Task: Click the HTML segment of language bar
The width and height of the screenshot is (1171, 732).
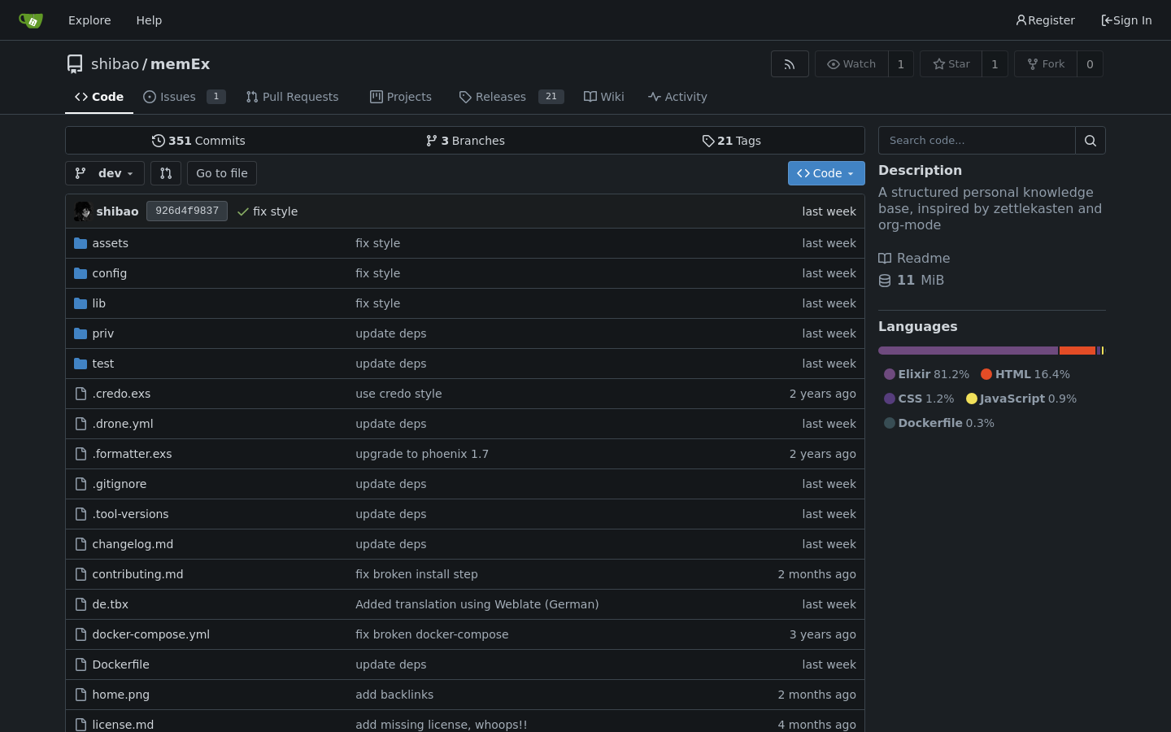Action: [1077, 351]
